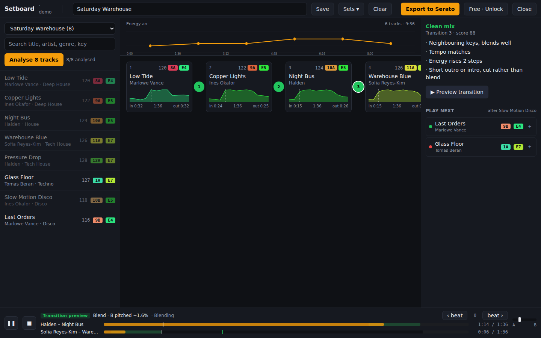The image size is (541, 338).
Task: Select Last Orders in the library list
Action: pyautogui.click(x=60, y=220)
